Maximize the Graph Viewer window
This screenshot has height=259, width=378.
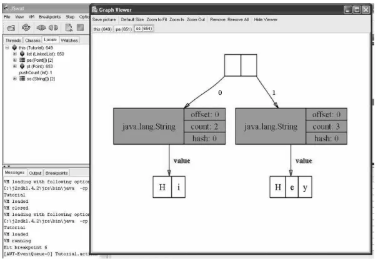pos(357,9)
